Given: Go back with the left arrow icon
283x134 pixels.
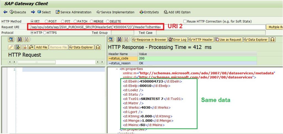Looking at the screenshot, I should [x=5, y=12].
